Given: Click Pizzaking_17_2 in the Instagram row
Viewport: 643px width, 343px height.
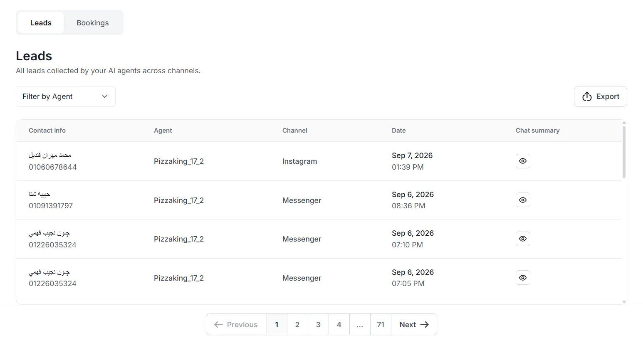Looking at the screenshot, I should click(179, 161).
